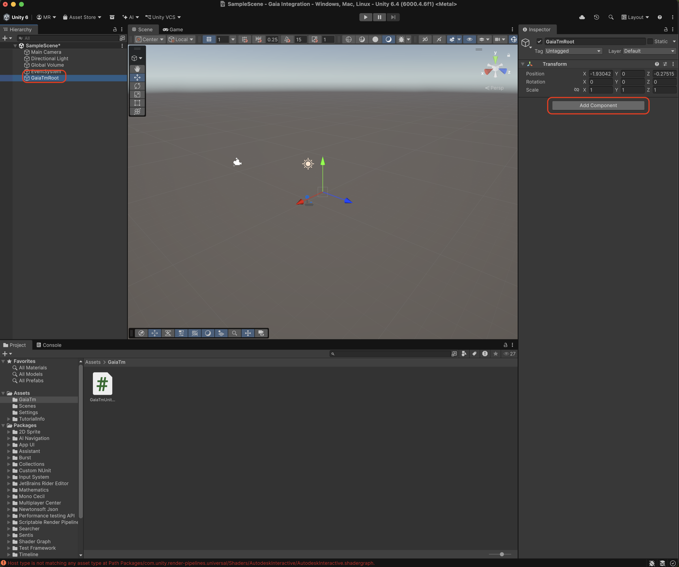The image size is (679, 567).
Task: Open the Asset Store dropdown
Action: pos(82,17)
